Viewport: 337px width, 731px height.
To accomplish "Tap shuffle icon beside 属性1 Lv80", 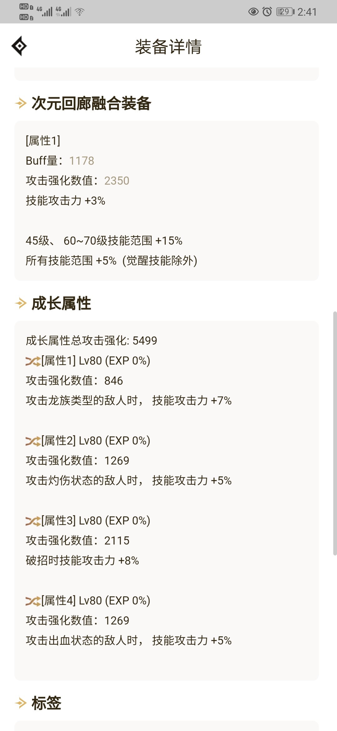I will click(x=33, y=361).
